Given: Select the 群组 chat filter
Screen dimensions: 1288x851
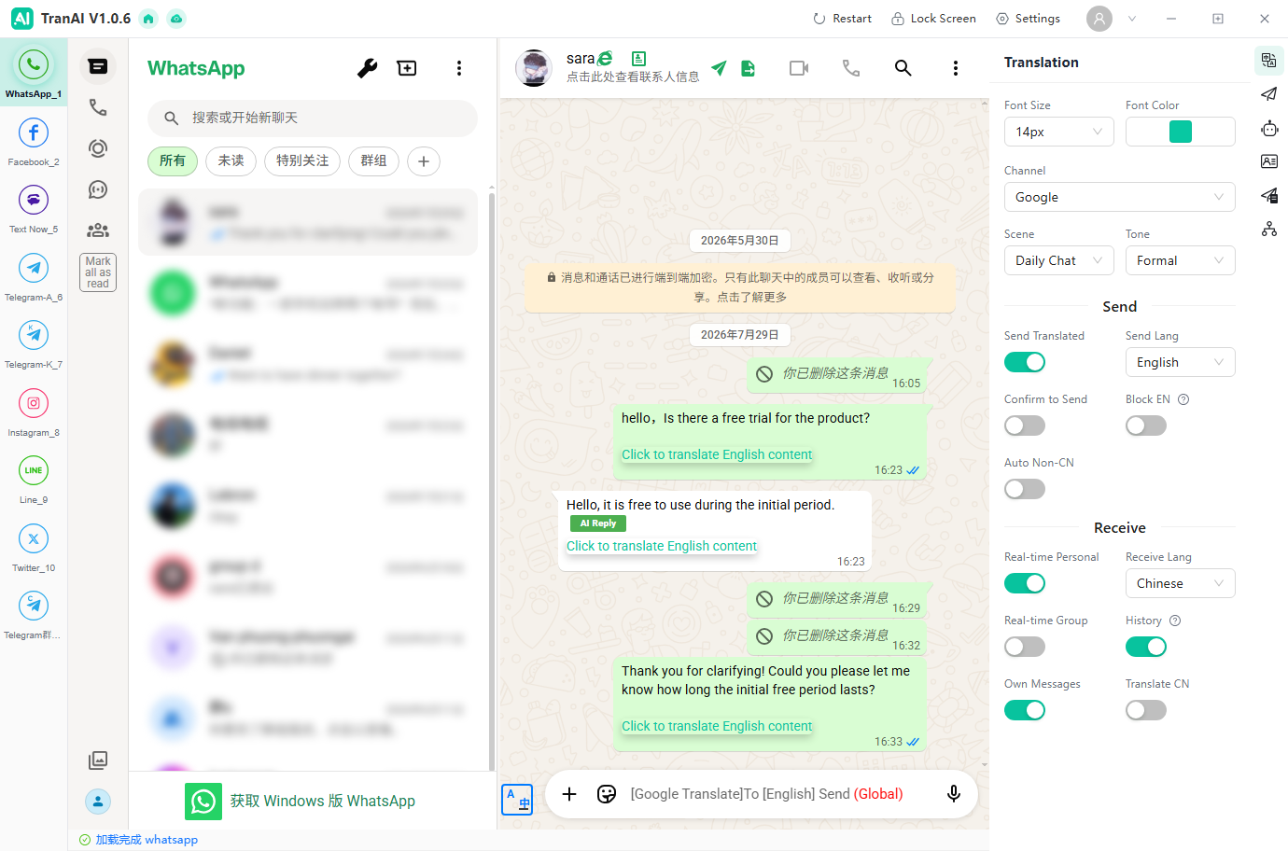Looking at the screenshot, I should point(373,160).
